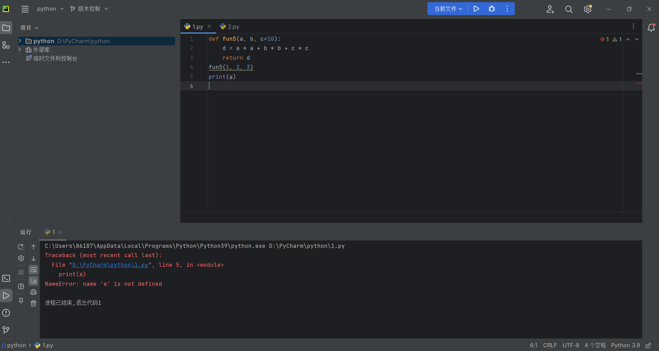Open the main hamburger menu
Screen dimensions: 659x351
click(25, 9)
